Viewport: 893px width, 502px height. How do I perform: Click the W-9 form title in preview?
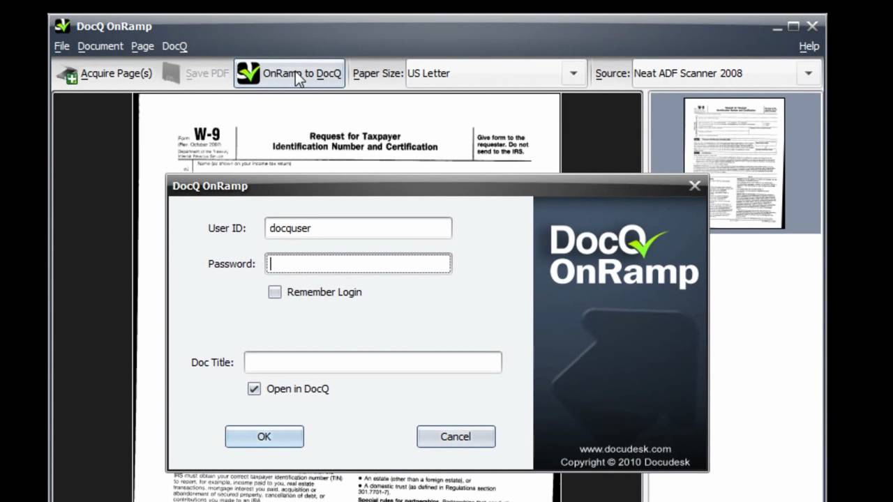pyautogui.click(x=207, y=134)
